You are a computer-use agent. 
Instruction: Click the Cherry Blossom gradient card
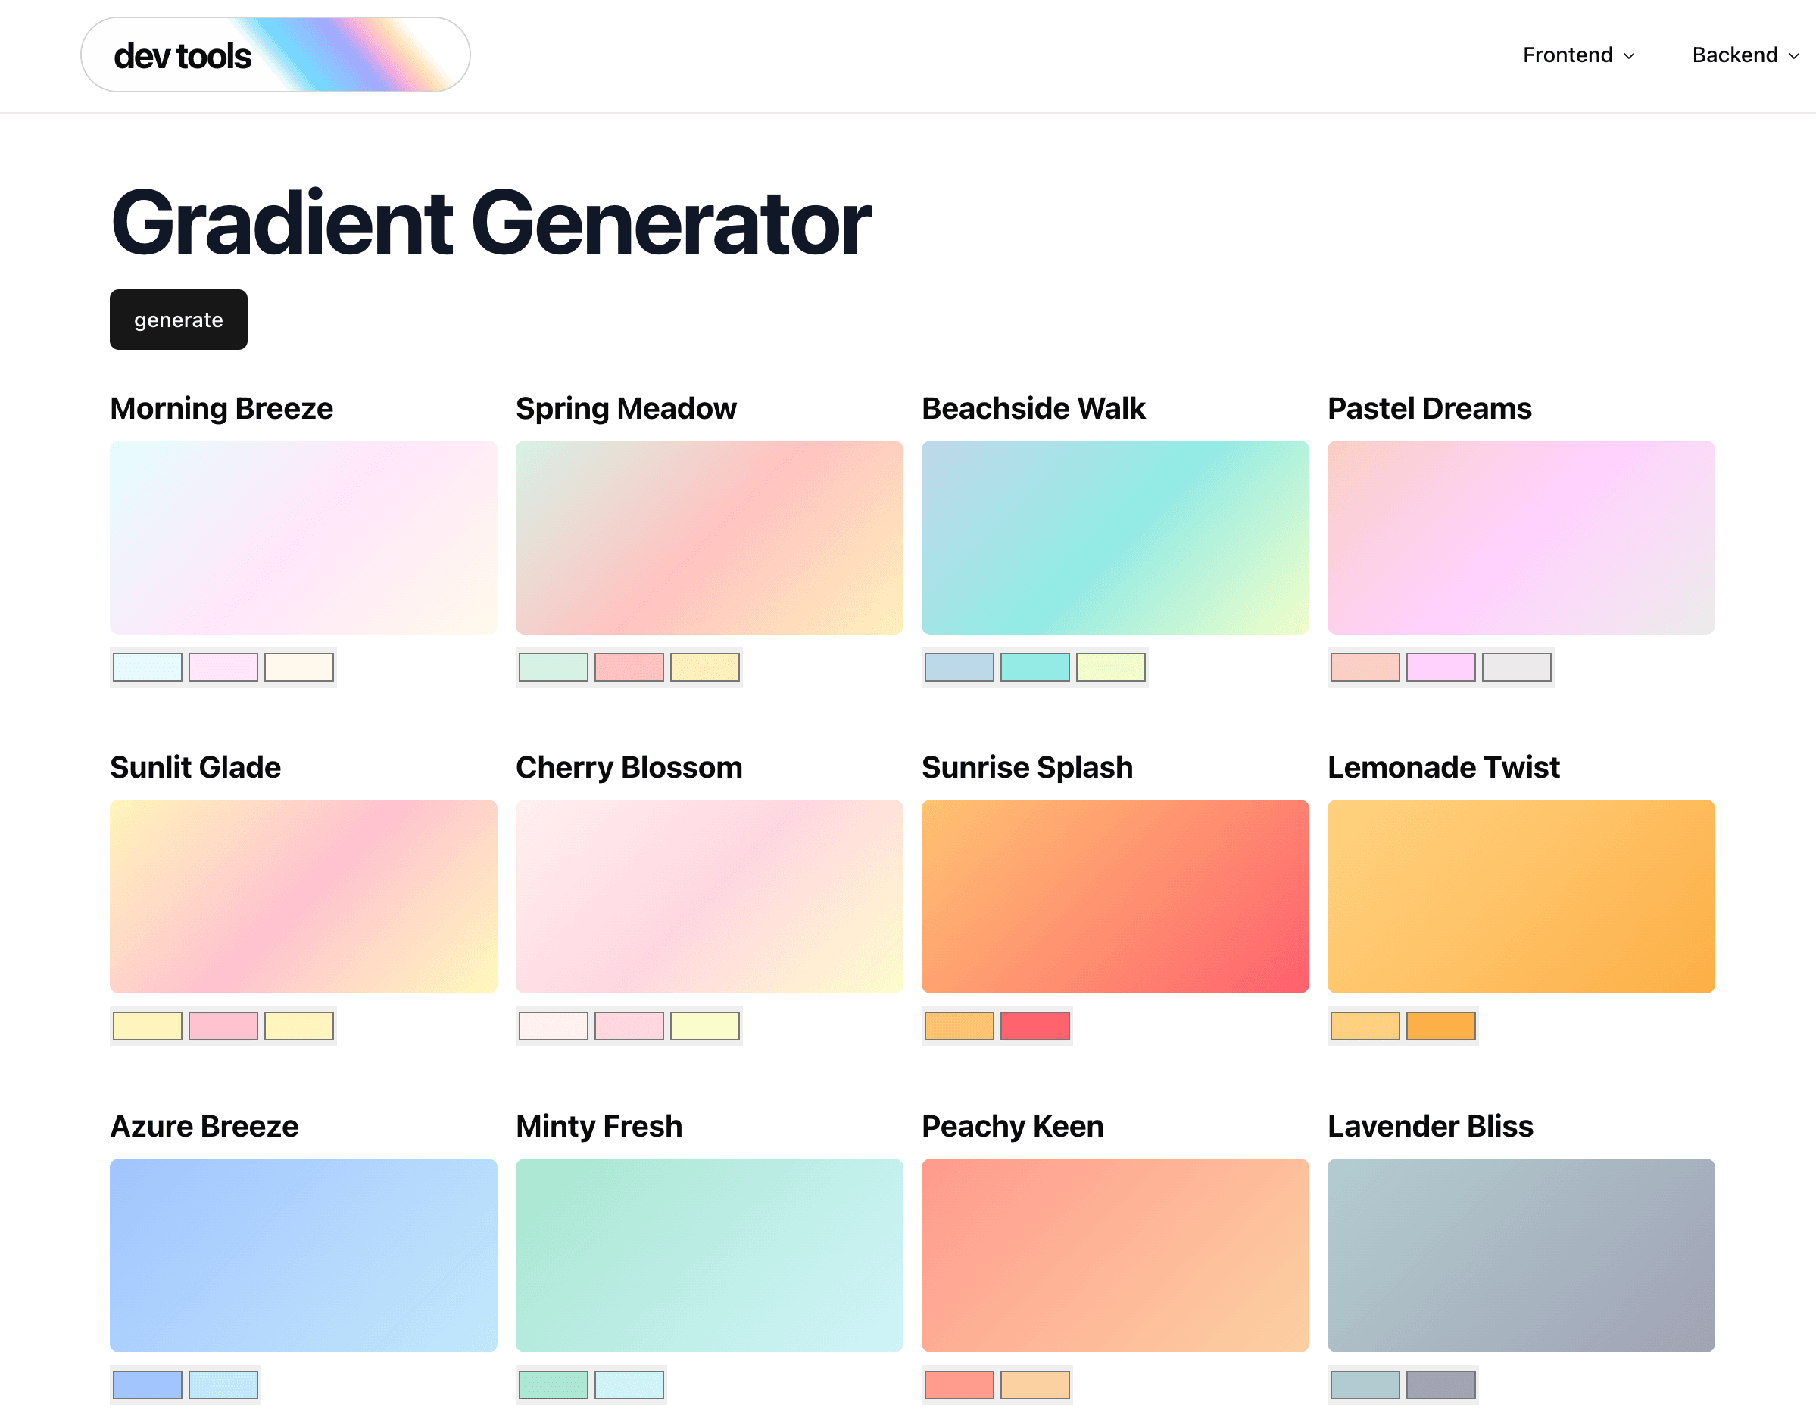point(708,896)
